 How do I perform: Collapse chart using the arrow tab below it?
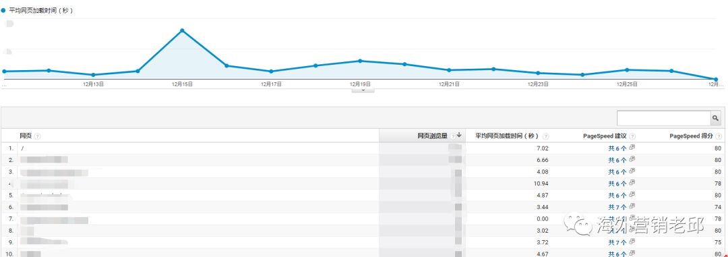[363, 90]
